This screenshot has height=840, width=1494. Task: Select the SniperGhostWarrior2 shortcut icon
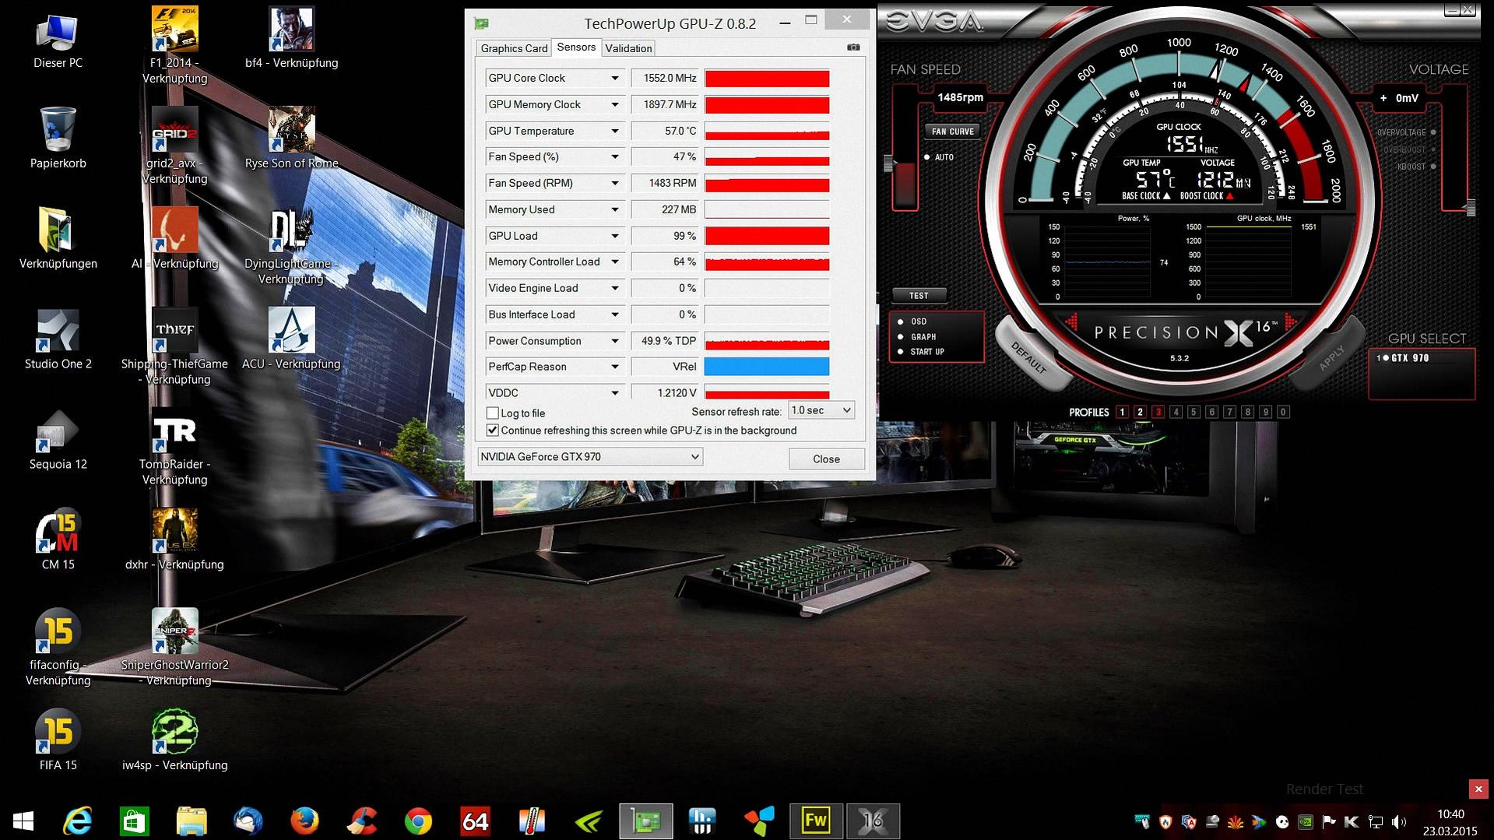pyautogui.click(x=174, y=631)
